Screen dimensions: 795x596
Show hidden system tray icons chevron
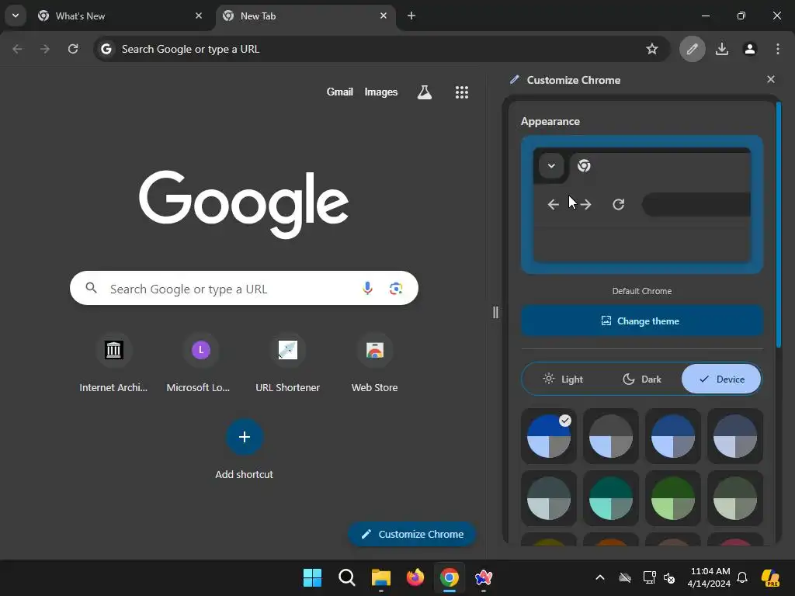pyautogui.click(x=600, y=577)
